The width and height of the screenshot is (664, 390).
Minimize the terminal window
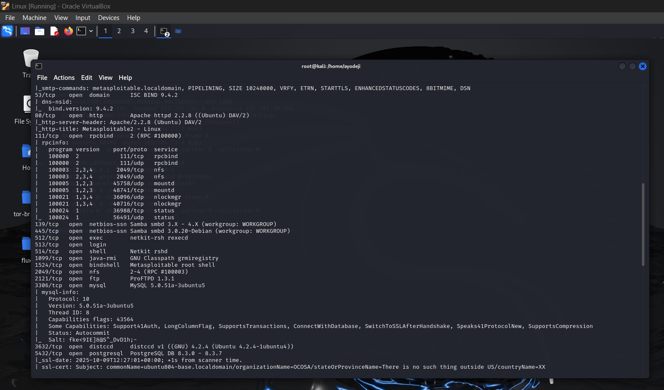622,66
